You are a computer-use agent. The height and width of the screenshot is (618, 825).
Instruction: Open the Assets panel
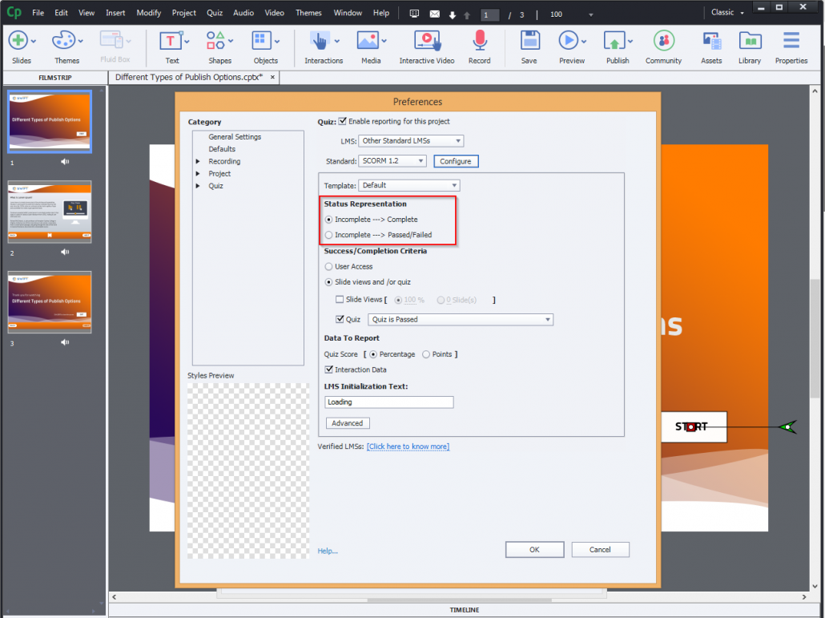[x=711, y=40]
